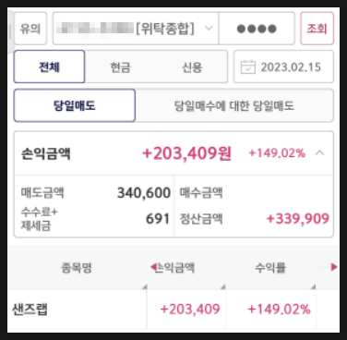Open the date picker showing 2023.02.15

(283, 67)
